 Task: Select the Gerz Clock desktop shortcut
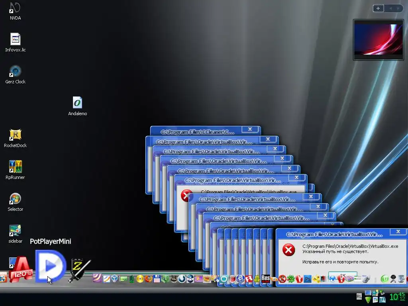[16, 75]
